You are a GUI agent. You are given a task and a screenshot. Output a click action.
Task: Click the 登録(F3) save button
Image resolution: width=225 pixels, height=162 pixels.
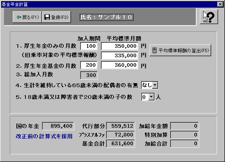click(x=56, y=17)
